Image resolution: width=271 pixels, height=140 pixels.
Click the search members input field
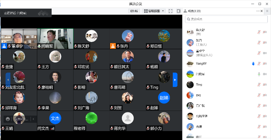point(226,19)
